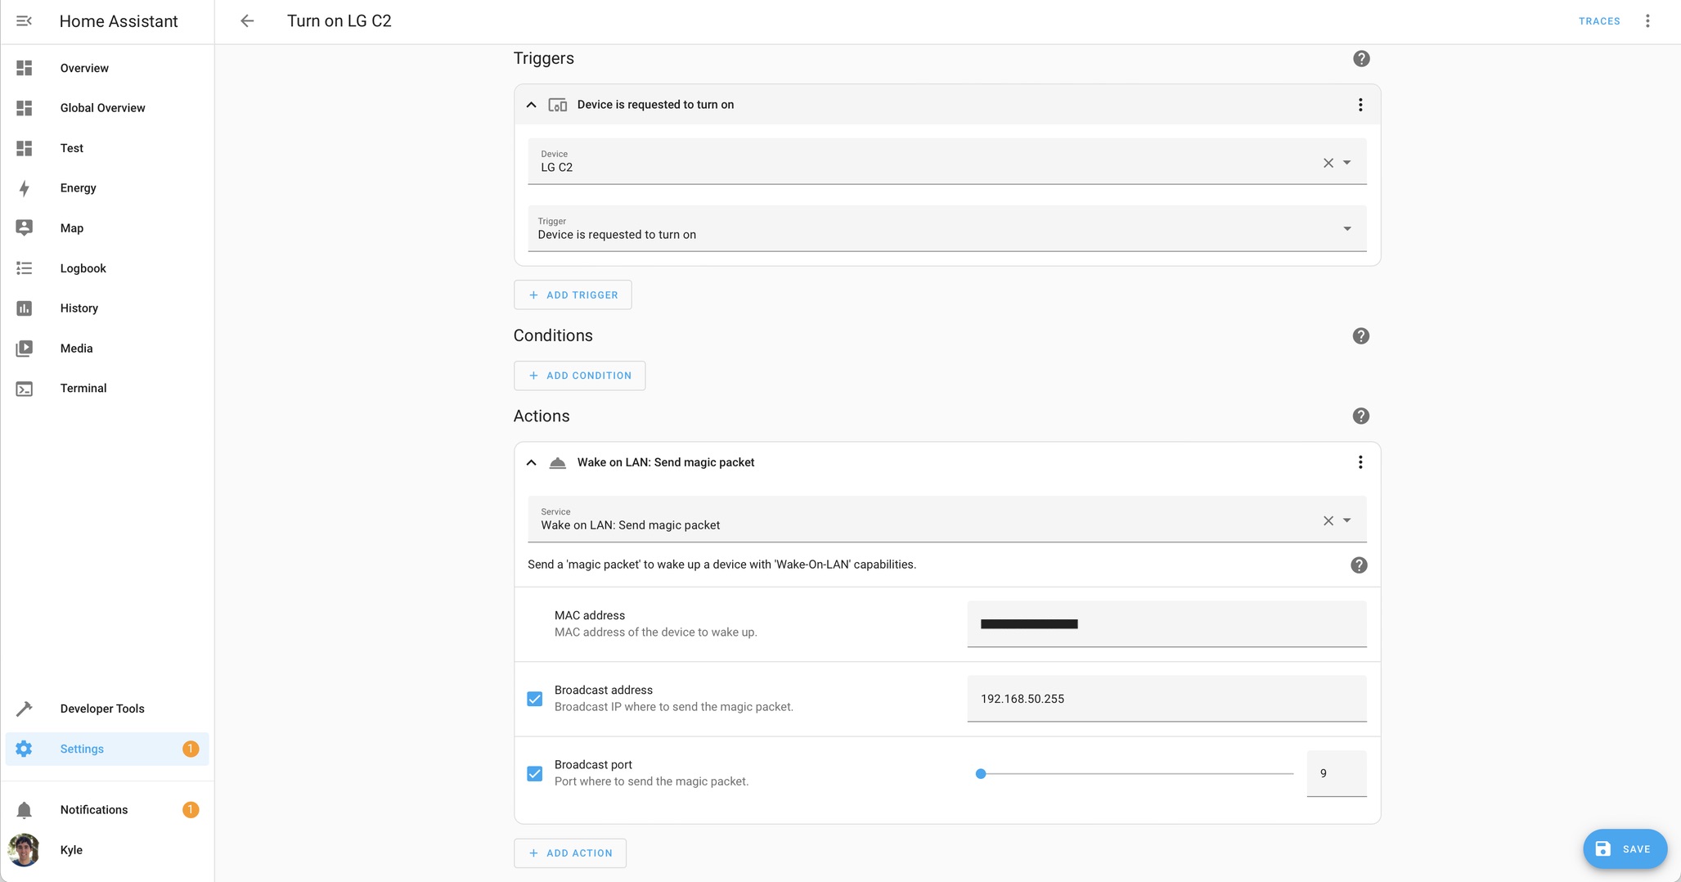Screen dimensions: 1681x882
Task: Click the Map sidebar icon
Action: (25, 228)
